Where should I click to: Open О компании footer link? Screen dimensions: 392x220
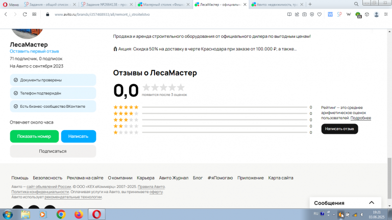(x=120, y=178)
